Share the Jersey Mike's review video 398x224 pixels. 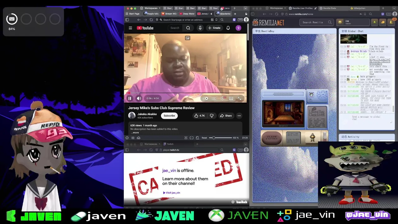tap(226, 116)
